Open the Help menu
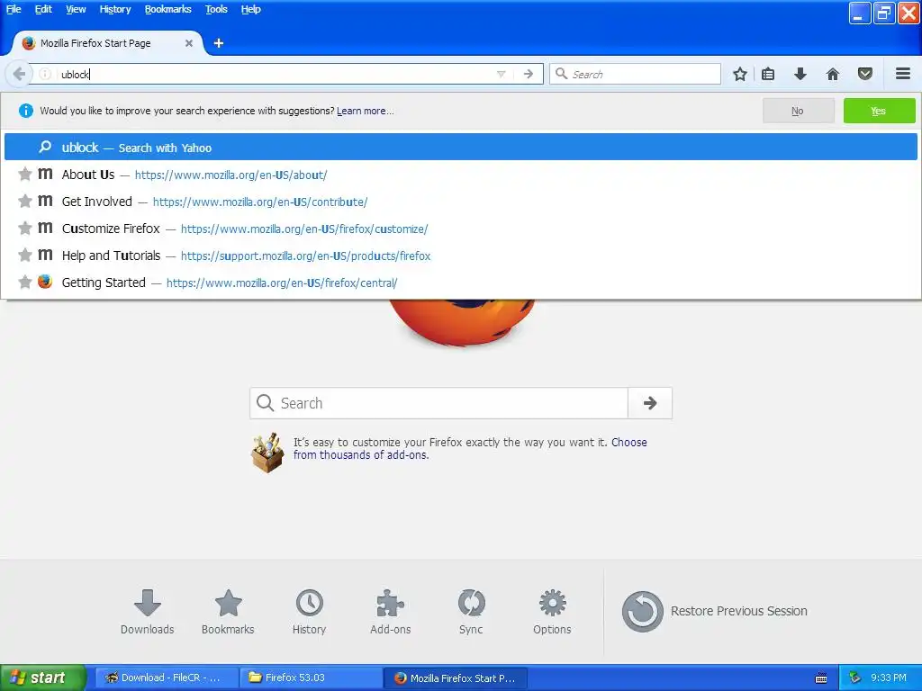The height and width of the screenshot is (691, 922). click(x=250, y=9)
